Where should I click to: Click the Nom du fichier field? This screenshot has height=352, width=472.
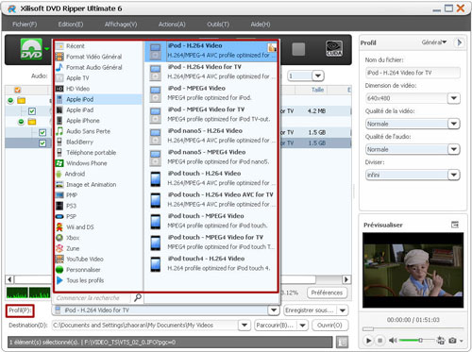(413, 73)
